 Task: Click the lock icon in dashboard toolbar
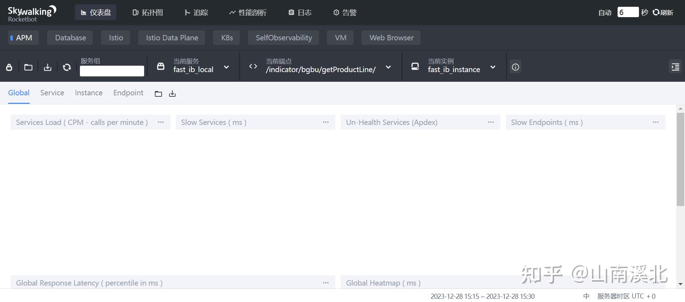9,67
